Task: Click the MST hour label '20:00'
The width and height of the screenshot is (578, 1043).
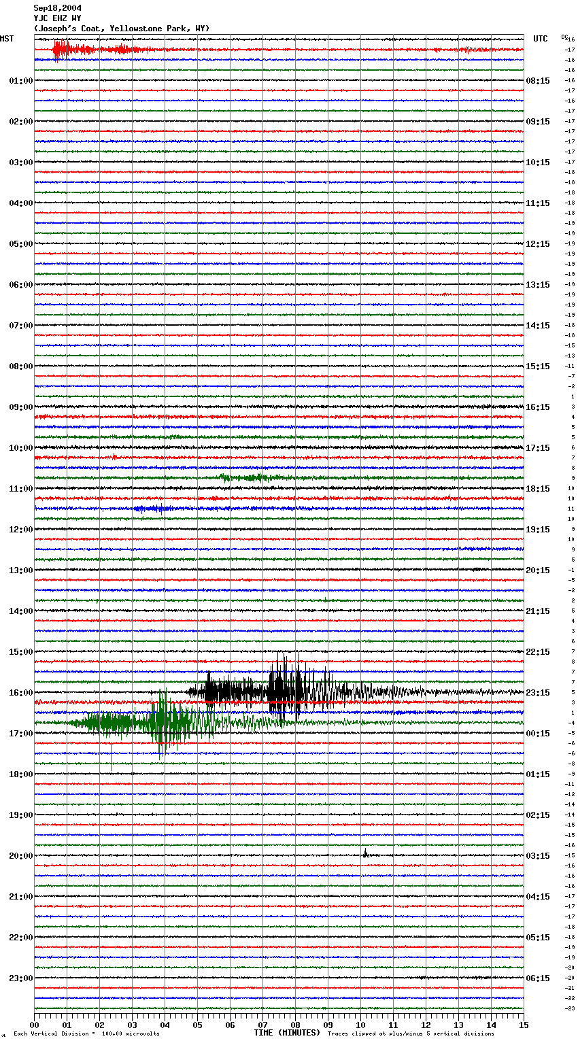Action: tap(20, 856)
